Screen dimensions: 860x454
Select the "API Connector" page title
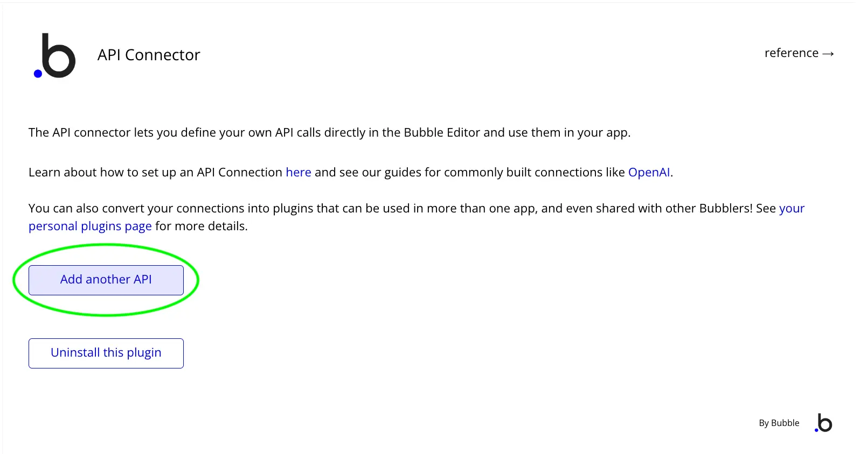(149, 54)
